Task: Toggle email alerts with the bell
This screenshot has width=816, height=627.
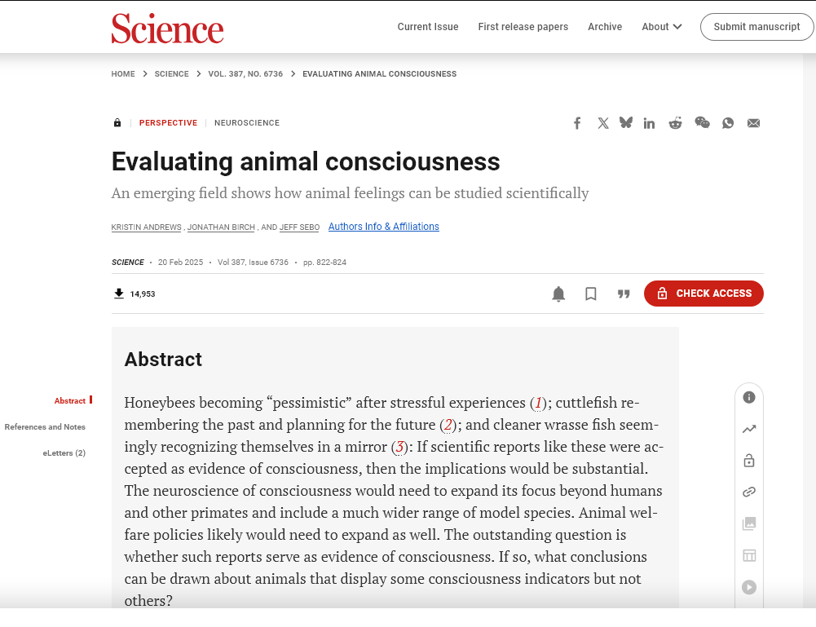Action: [558, 294]
